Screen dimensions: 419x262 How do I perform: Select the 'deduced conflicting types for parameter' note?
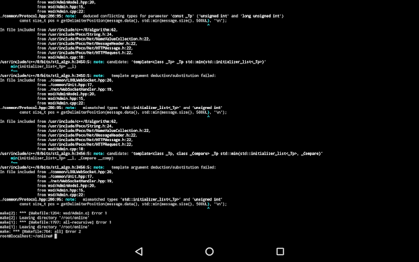(142, 16)
